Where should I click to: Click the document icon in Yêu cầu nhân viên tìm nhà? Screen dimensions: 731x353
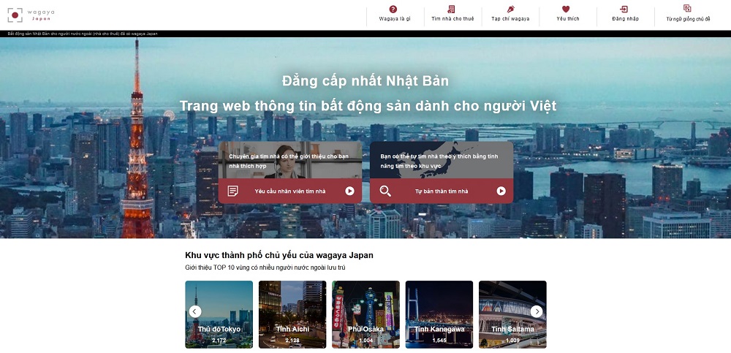click(x=232, y=191)
